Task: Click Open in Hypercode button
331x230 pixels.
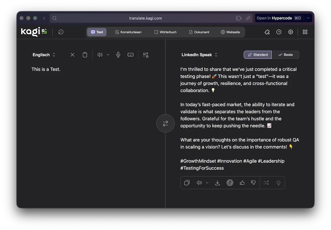Action: click(279, 18)
